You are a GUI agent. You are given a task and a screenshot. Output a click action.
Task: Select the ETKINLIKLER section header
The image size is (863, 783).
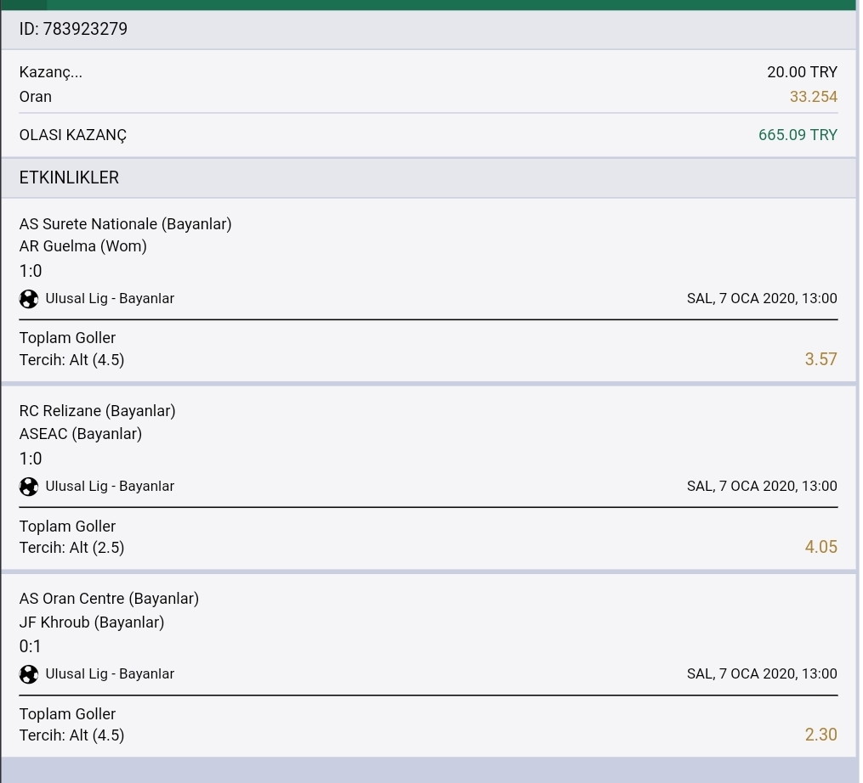pyautogui.click(x=429, y=177)
